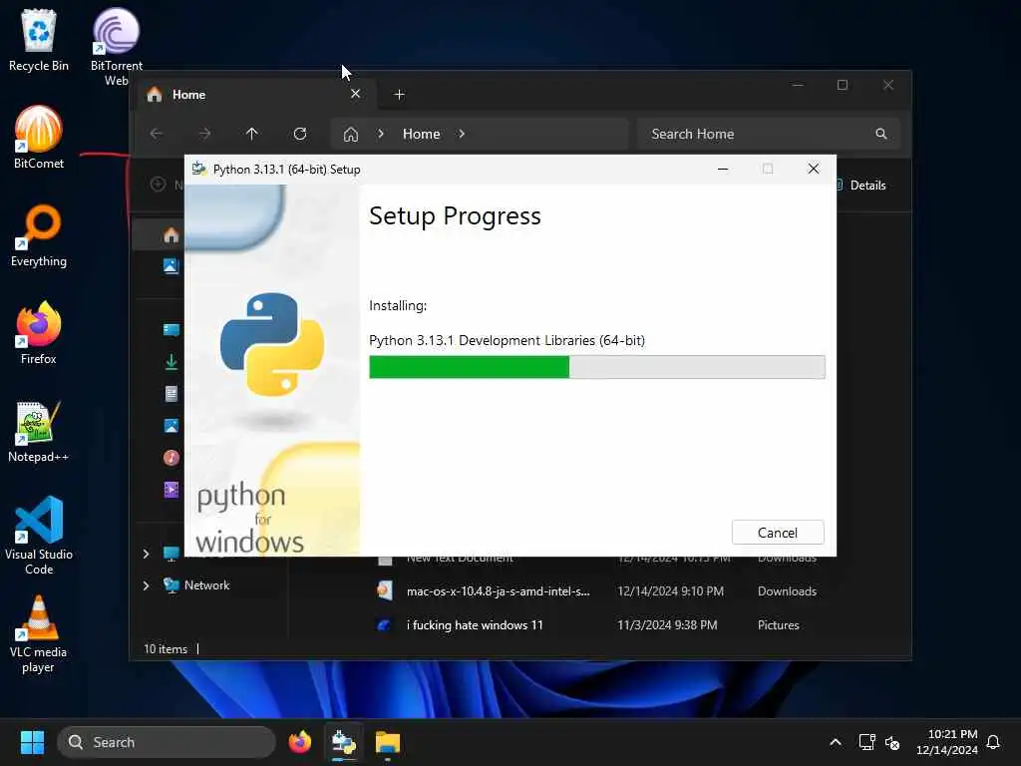
Task: Open the Details pane in File Explorer
Action: (x=860, y=185)
